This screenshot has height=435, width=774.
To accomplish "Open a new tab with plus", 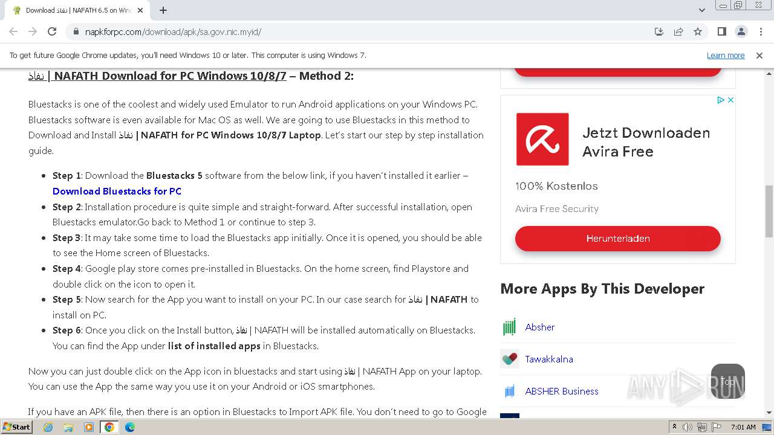I will click(x=163, y=10).
